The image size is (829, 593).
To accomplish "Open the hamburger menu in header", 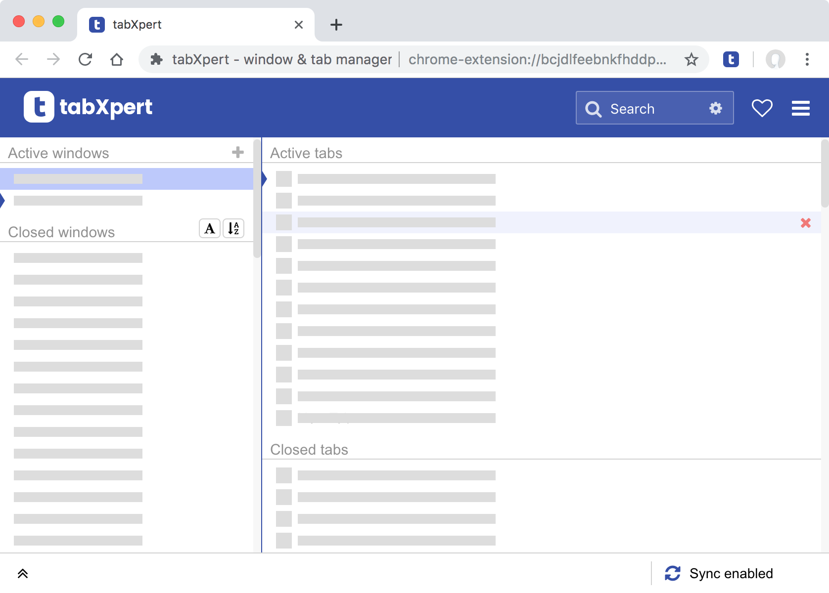I will tap(800, 108).
